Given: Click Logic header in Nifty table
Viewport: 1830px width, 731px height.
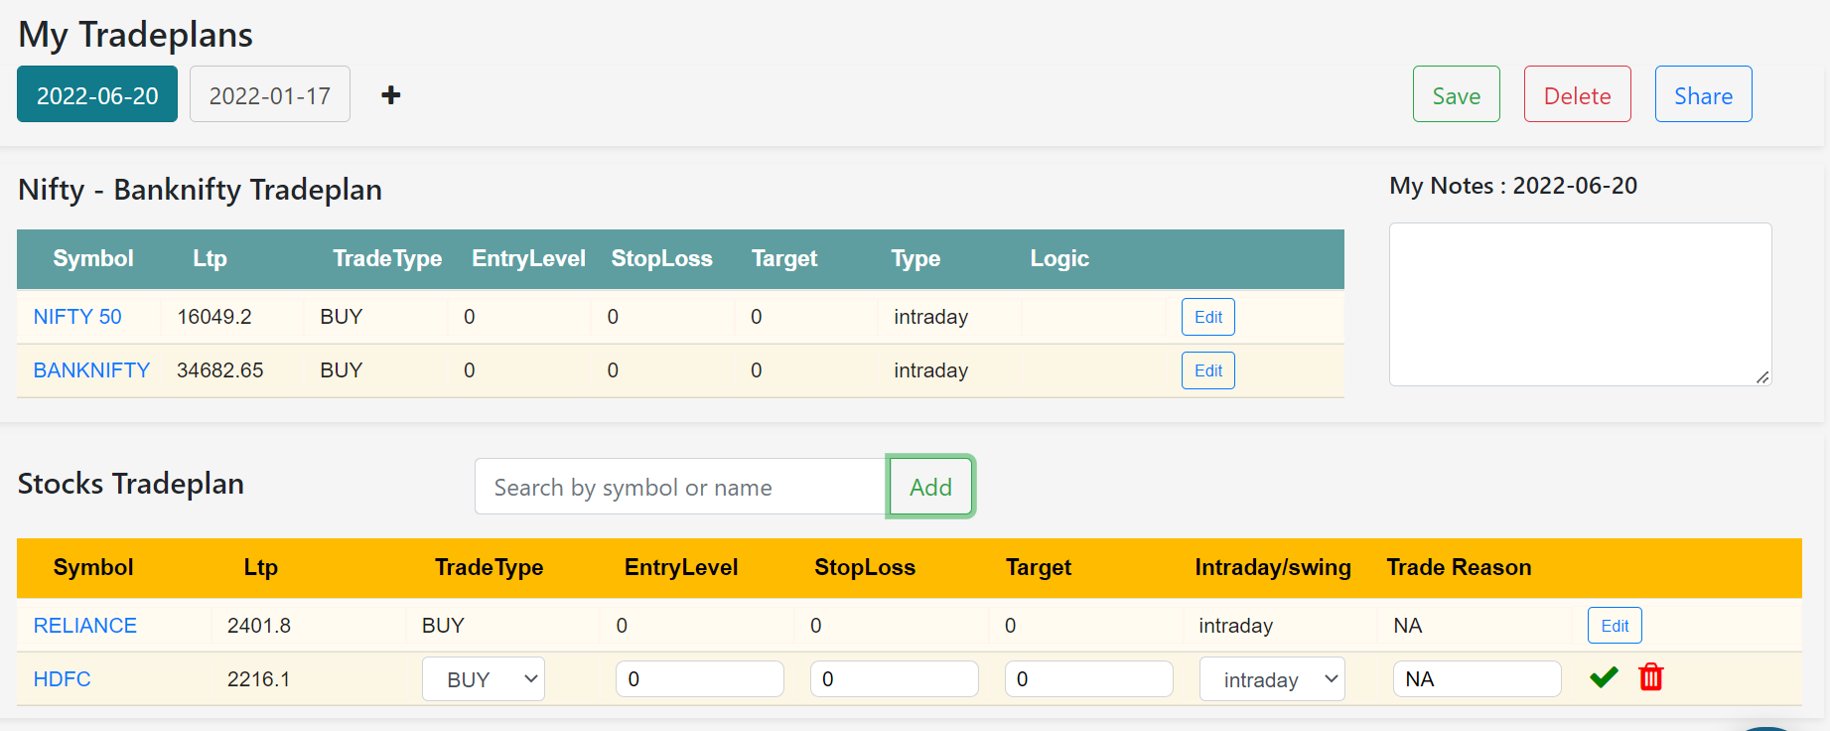Looking at the screenshot, I should pos(1059,258).
